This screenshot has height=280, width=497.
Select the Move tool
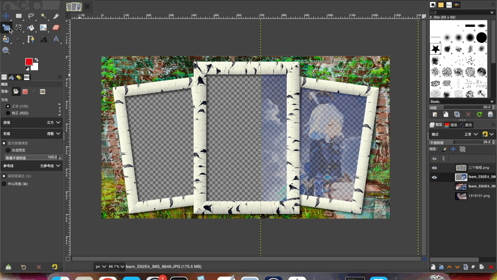click(6, 16)
